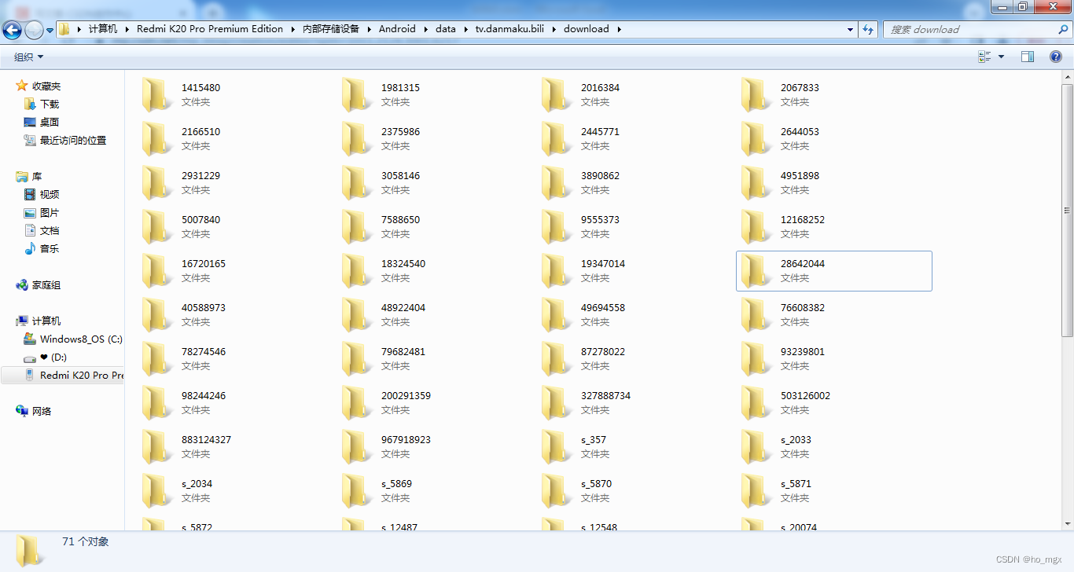Select folder icon of s_5869

pyautogui.click(x=357, y=491)
